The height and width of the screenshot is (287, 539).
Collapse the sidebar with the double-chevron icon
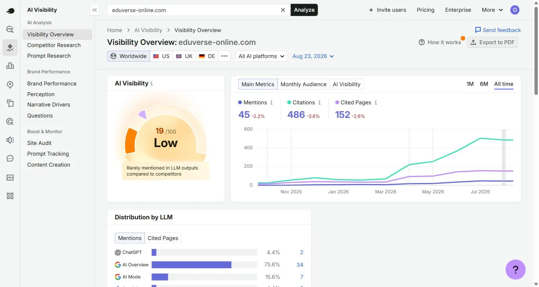pyautogui.click(x=94, y=10)
